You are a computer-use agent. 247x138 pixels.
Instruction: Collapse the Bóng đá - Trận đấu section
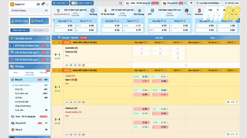pos(54,38)
